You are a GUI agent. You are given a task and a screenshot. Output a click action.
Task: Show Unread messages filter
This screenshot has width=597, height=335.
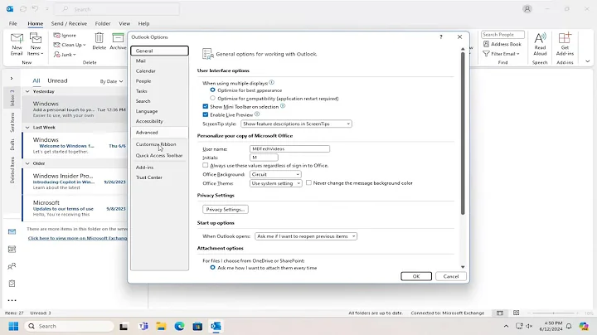[57, 80]
